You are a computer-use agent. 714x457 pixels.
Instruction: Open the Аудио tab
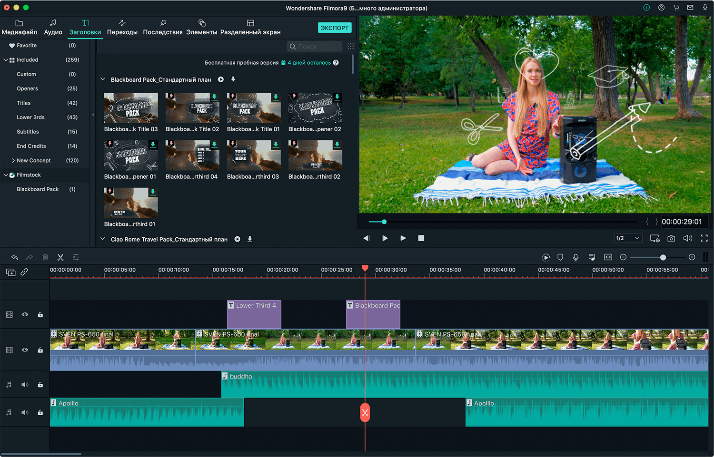(53, 28)
